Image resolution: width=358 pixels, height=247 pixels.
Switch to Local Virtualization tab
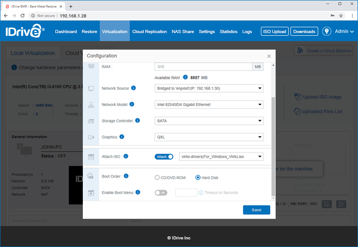tap(33, 53)
